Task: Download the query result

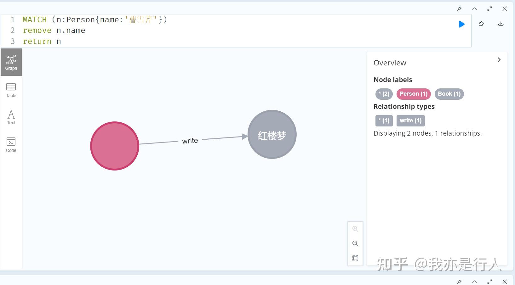Action: pos(501,24)
